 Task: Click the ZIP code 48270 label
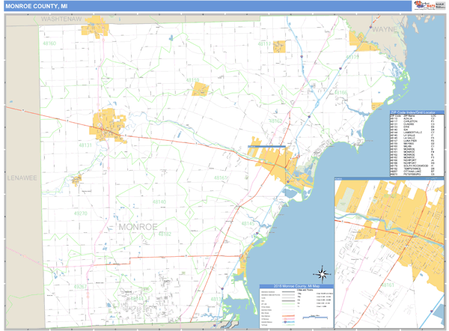click(x=80, y=213)
